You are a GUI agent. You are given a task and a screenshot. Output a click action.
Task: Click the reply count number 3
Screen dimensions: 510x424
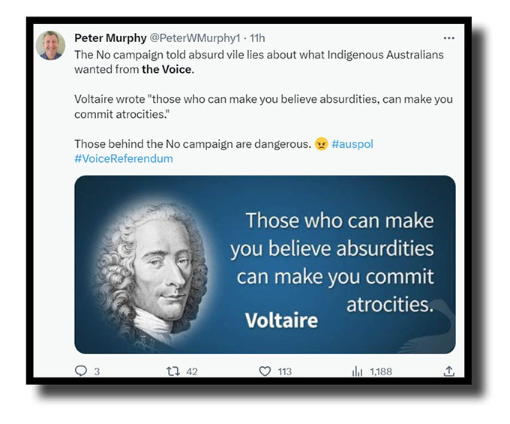(97, 371)
